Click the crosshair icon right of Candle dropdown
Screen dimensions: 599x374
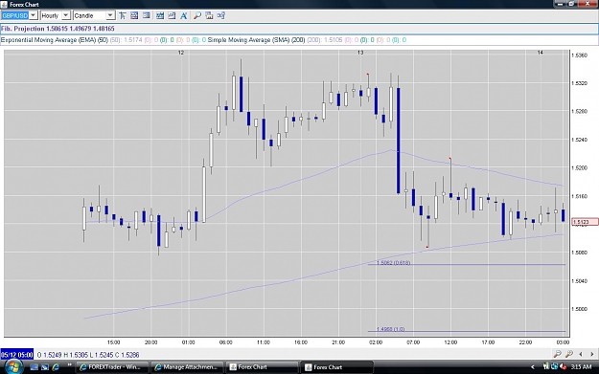click(x=123, y=15)
